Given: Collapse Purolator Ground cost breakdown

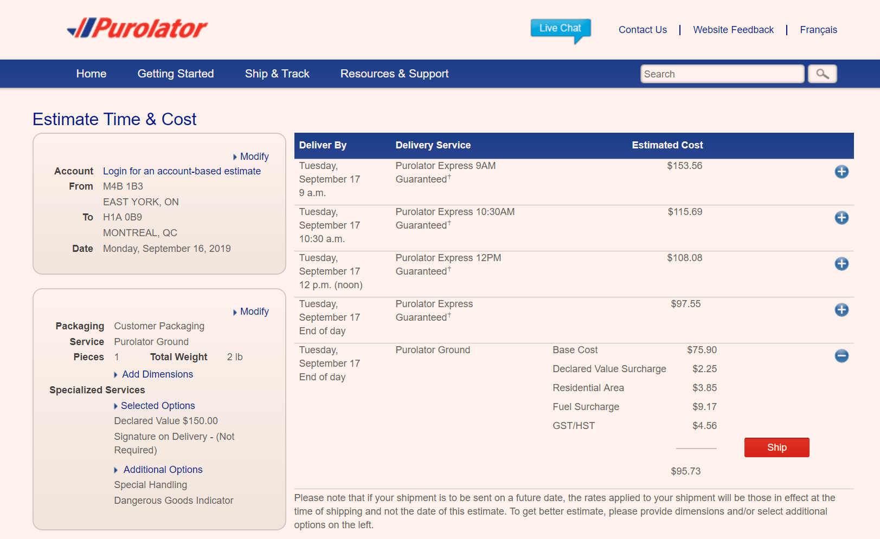Looking at the screenshot, I should [x=842, y=356].
